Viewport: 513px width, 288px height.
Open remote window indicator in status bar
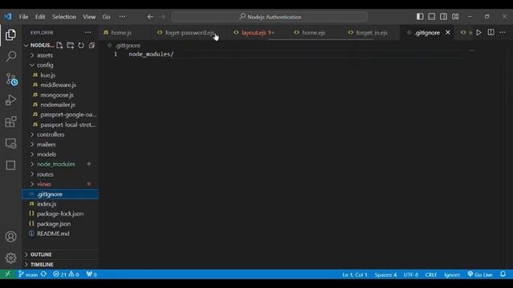7,274
